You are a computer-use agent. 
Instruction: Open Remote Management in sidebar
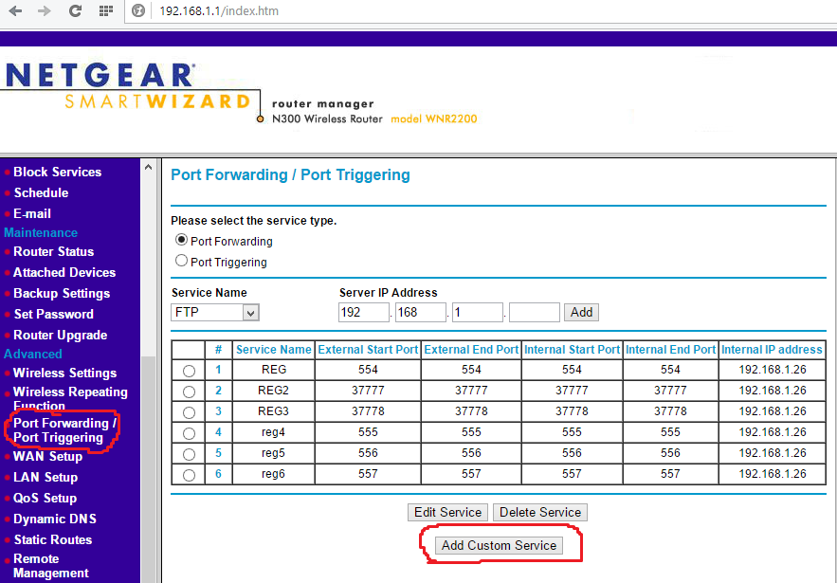[x=51, y=566]
